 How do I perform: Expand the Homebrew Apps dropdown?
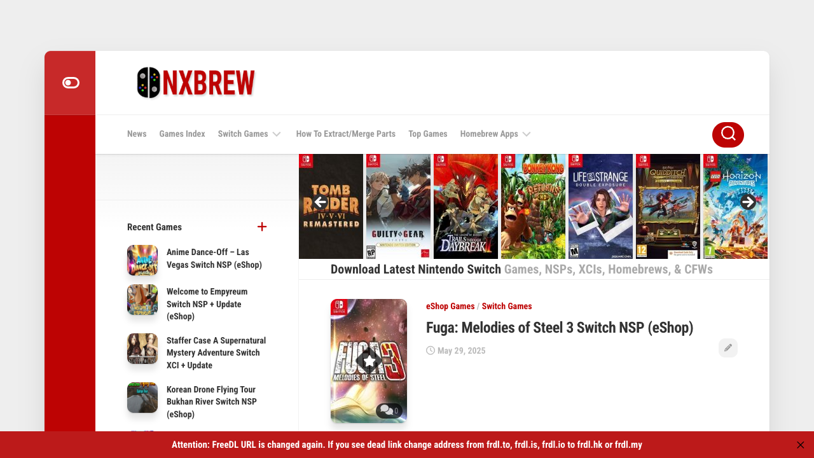[527, 134]
